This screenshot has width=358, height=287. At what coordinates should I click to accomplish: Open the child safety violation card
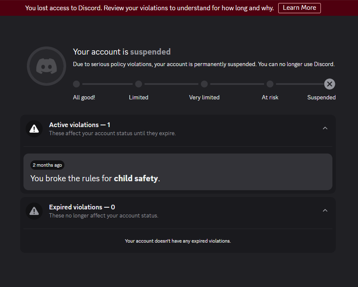pyautogui.click(x=178, y=172)
